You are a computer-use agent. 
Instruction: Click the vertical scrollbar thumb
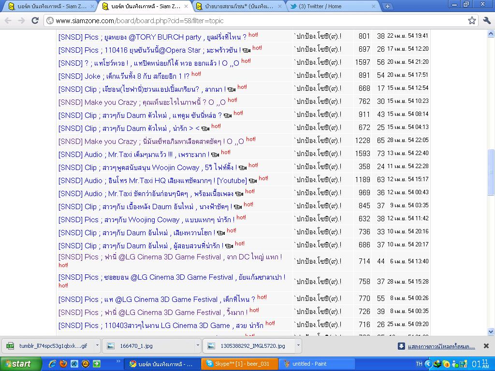(x=491, y=172)
